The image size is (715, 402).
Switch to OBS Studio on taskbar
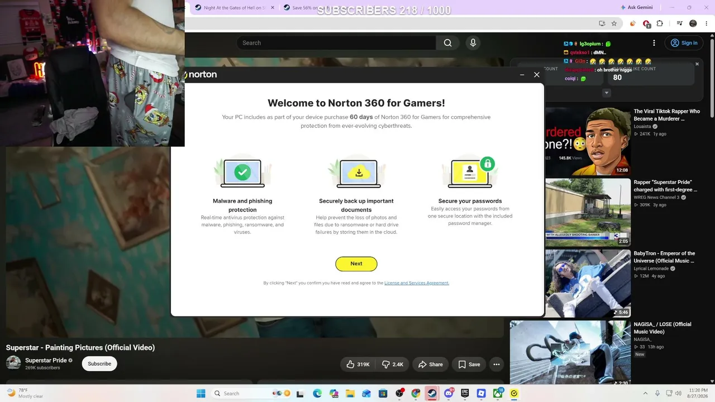[x=399, y=394]
